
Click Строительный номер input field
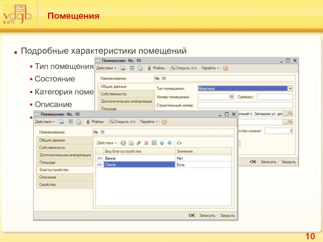[245, 105]
